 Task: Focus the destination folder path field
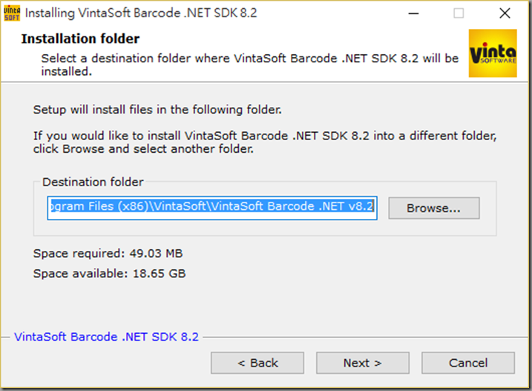tap(212, 208)
